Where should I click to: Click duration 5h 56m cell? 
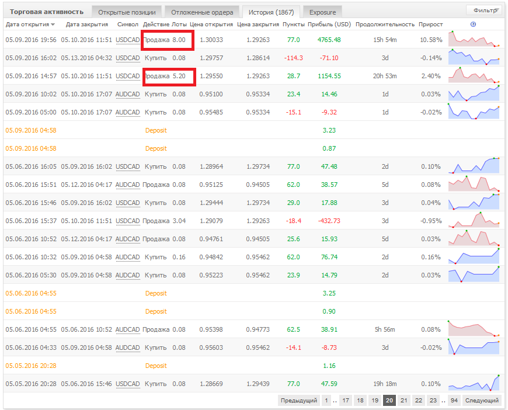pos(385,329)
